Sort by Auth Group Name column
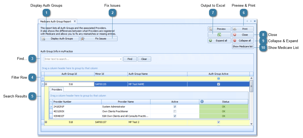The height and width of the screenshot is (138, 303). [157, 74]
